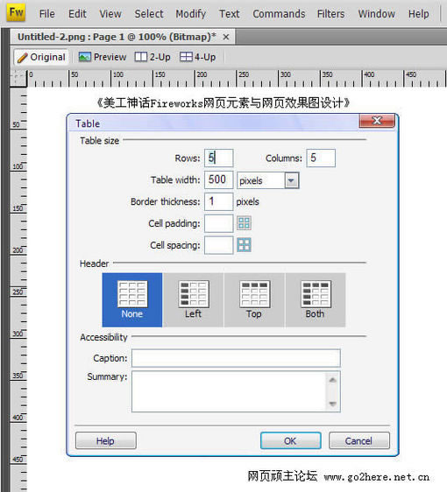Click the cell spacing icon
Screen dimensions: 447x492
click(244, 245)
